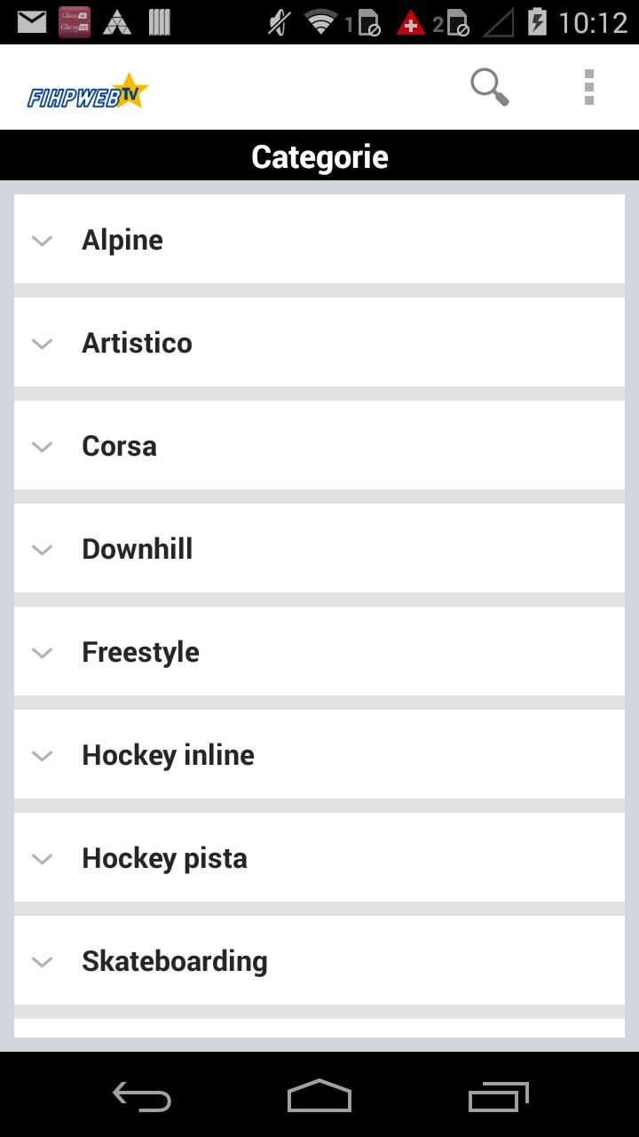Expand the Corsa category chevron
This screenshot has width=639, height=1137.
click(x=43, y=446)
